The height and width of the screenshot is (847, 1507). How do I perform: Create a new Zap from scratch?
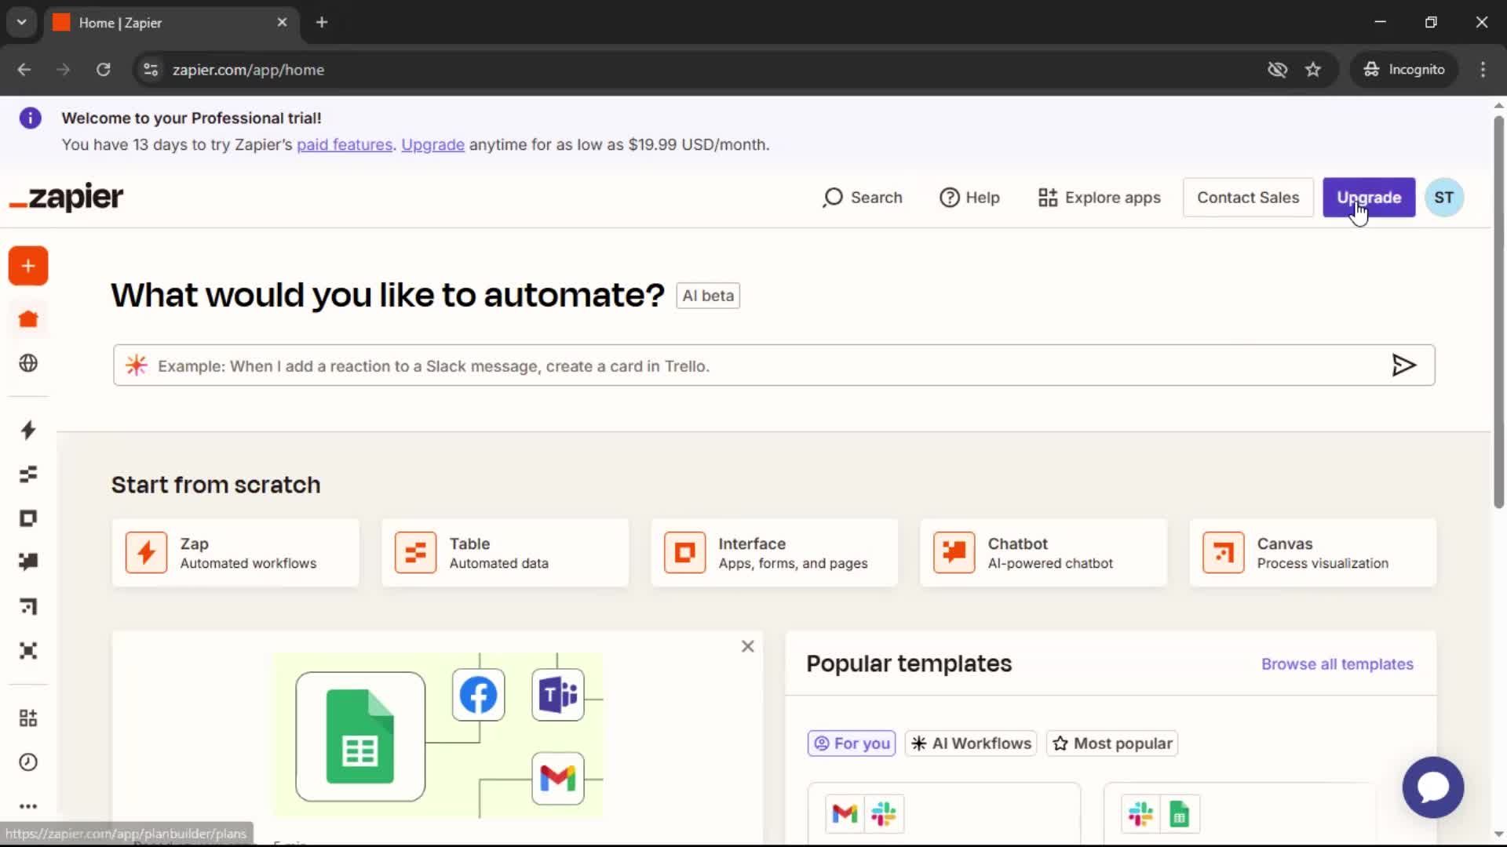235,553
